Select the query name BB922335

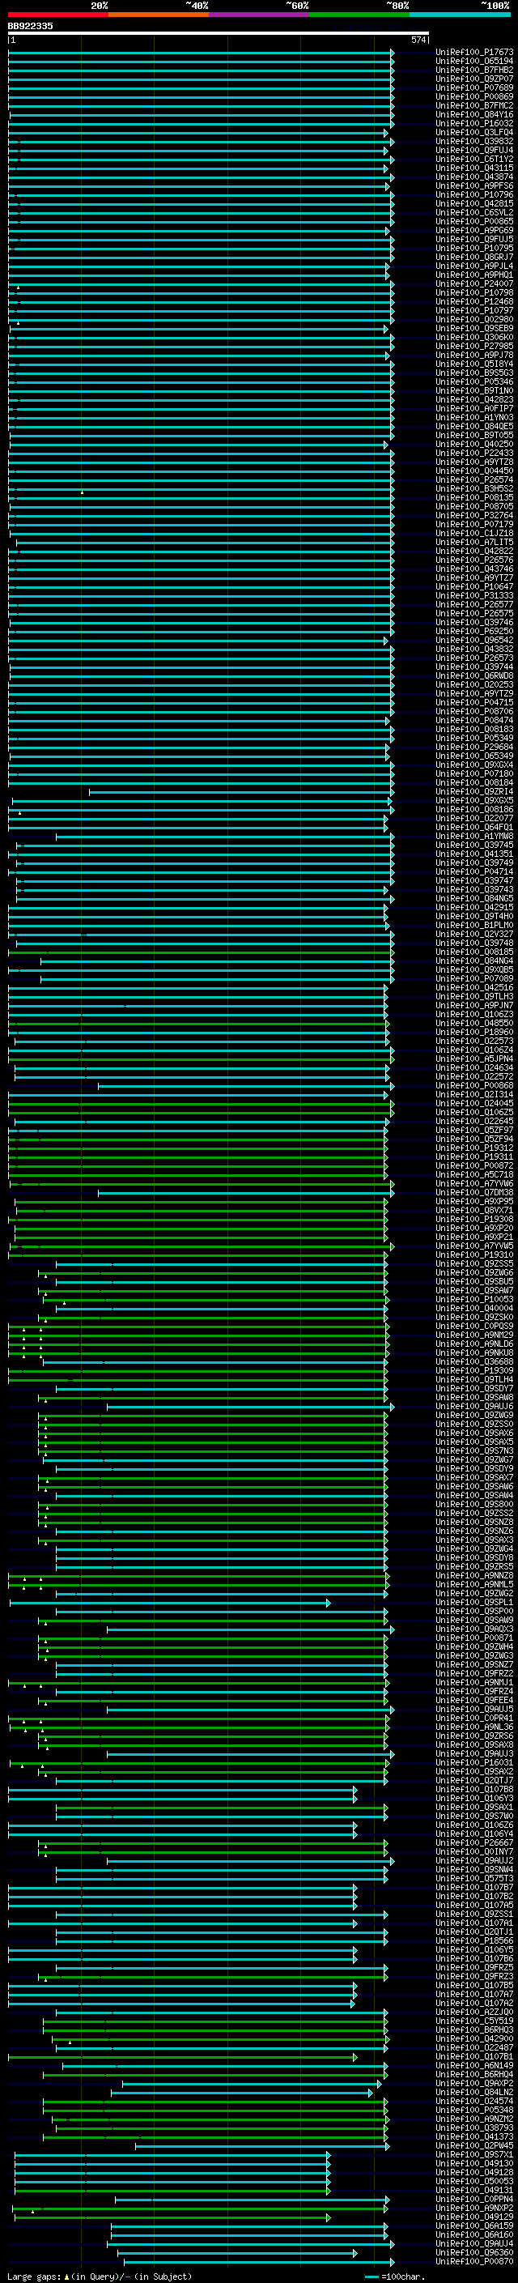point(30,27)
